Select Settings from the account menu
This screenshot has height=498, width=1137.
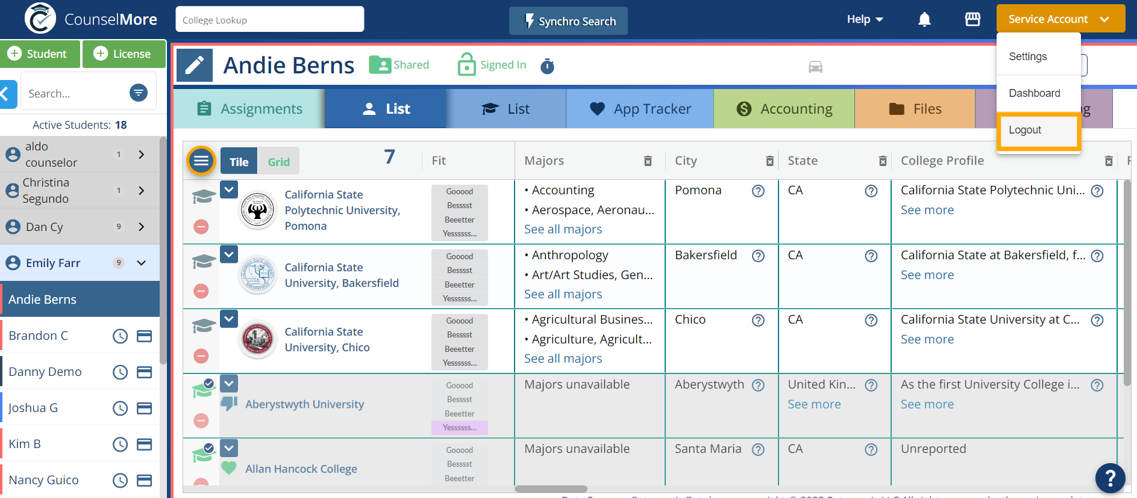(x=1038, y=57)
